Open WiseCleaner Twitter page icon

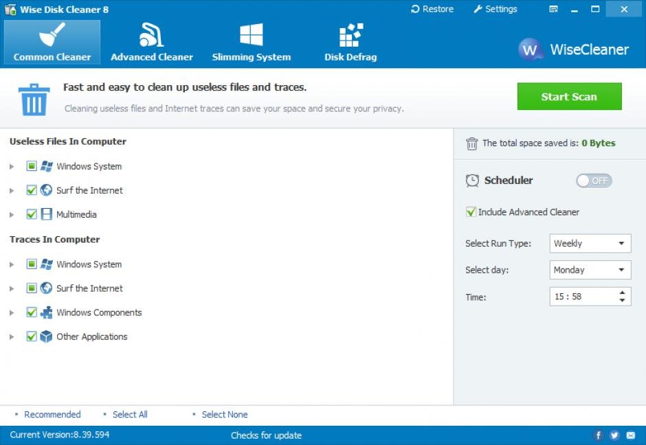(x=614, y=435)
